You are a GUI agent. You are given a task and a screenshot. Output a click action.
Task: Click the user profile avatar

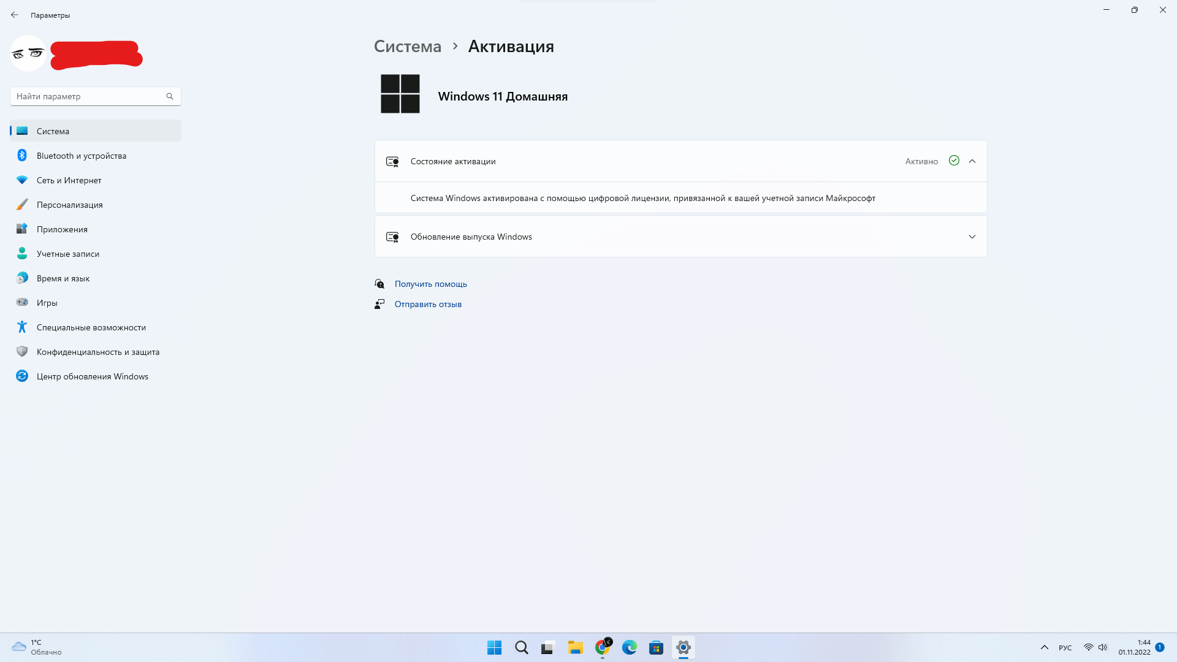(28, 53)
